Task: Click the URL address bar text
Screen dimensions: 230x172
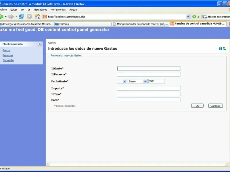Action: [66, 17]
